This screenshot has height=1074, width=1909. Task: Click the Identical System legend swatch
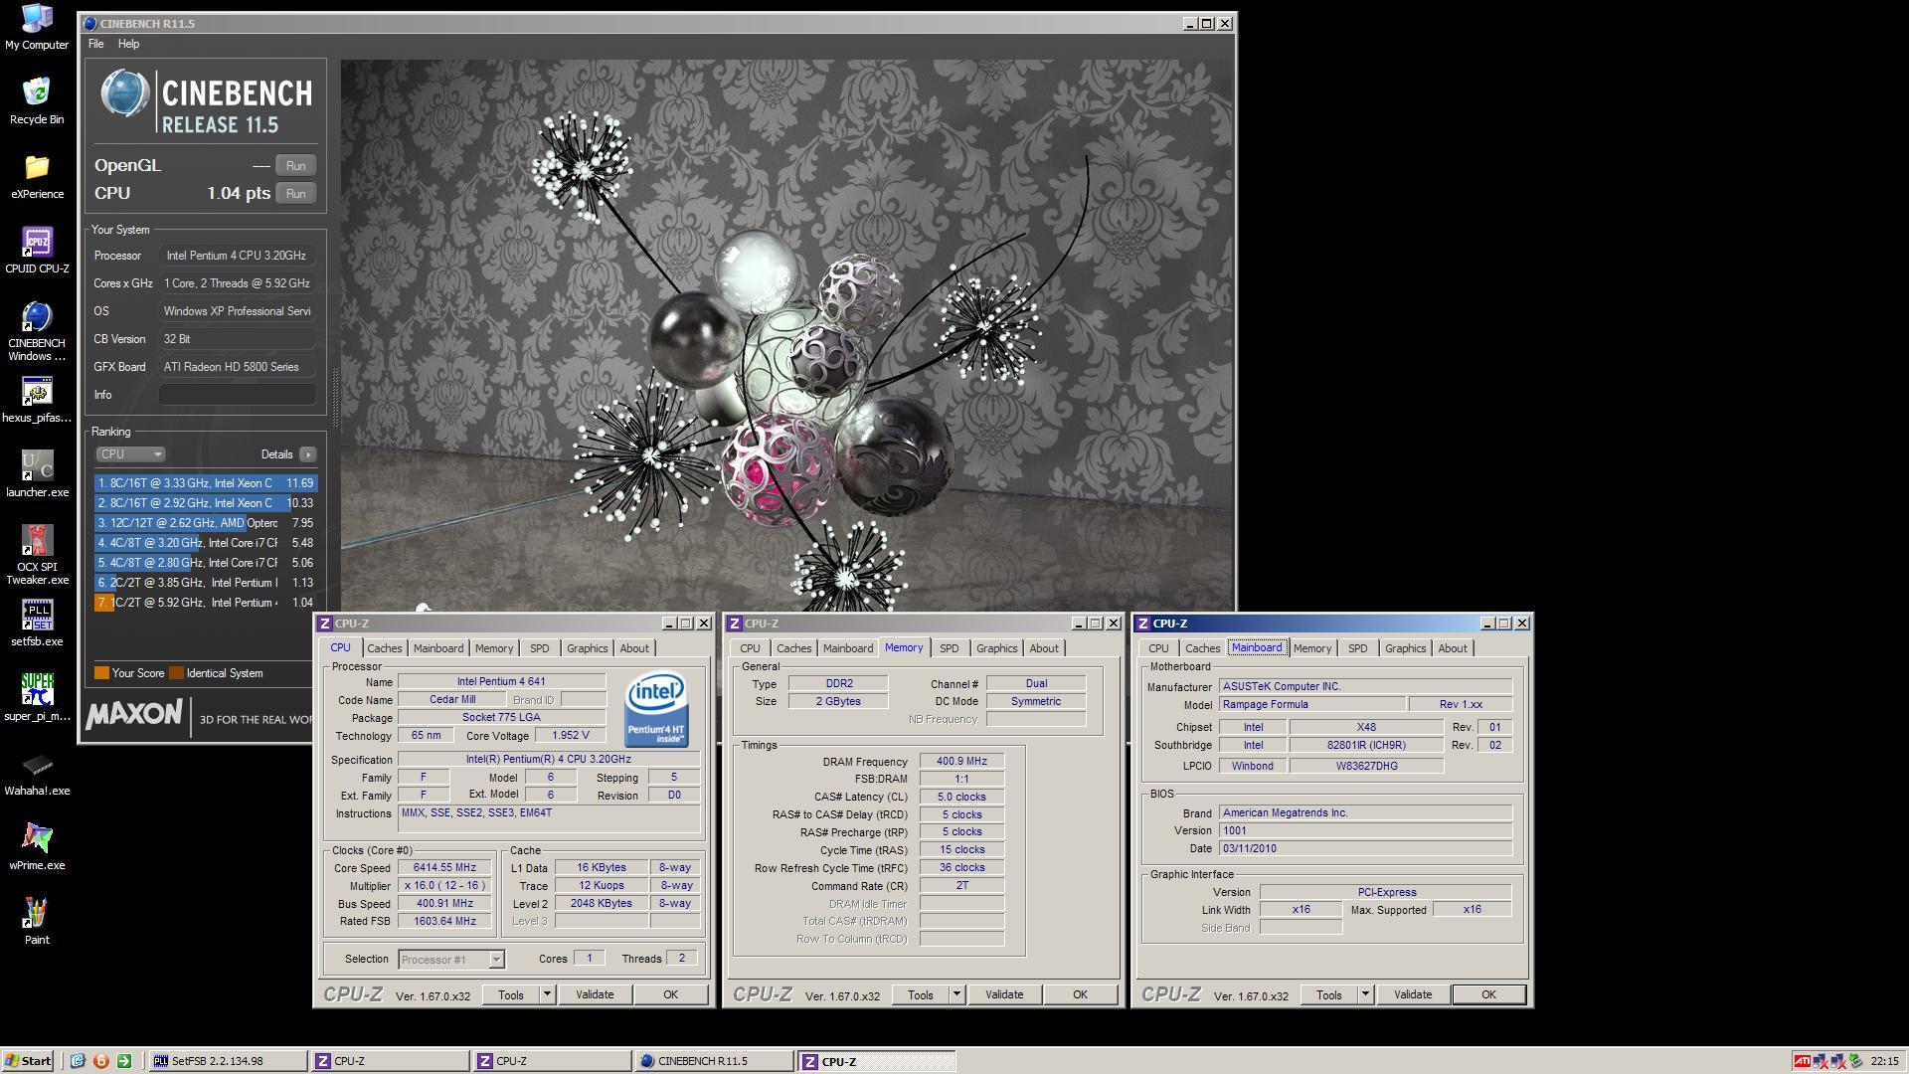(176, 673)
